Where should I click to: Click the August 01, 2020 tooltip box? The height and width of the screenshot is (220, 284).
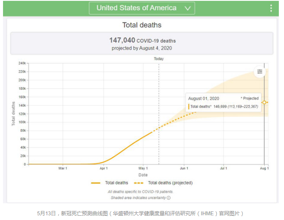[x=223, y=102]
